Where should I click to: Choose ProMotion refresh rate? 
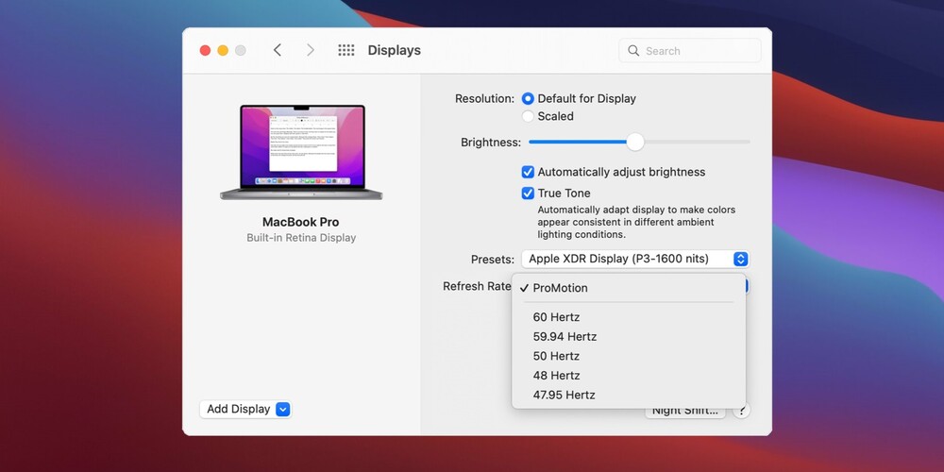pyautogui.click(x=629, y=288)
